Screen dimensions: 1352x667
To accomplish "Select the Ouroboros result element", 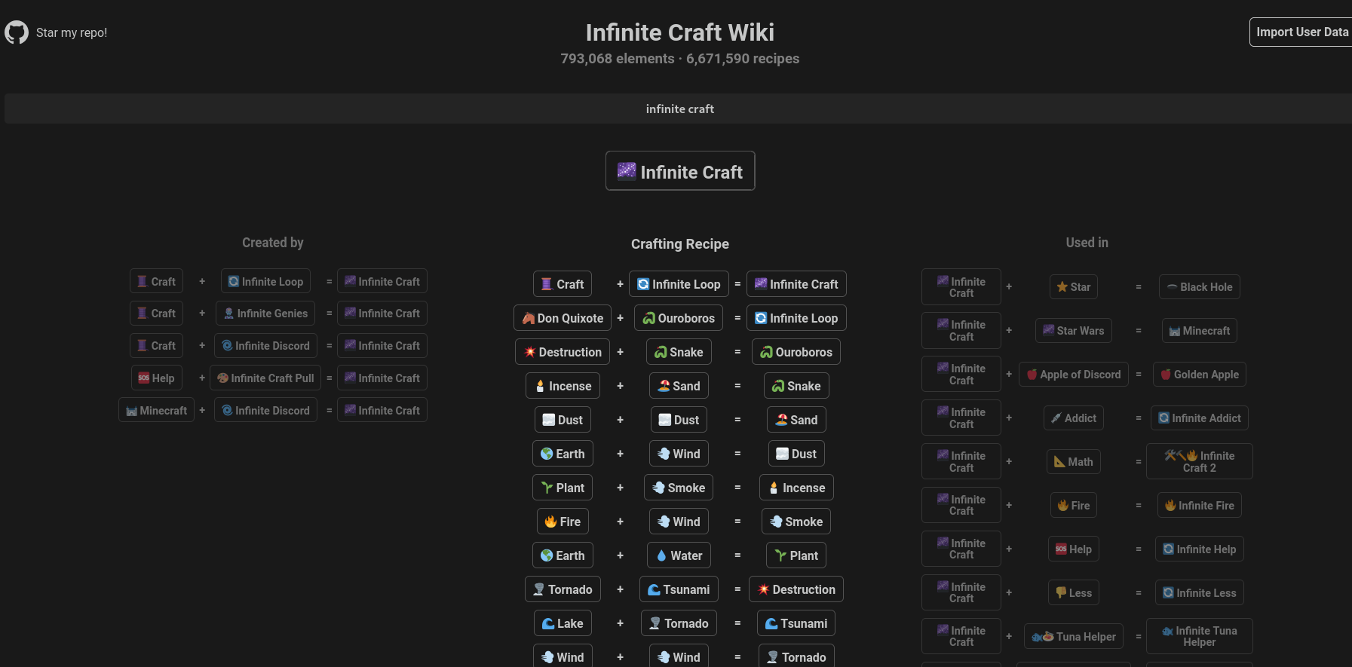I will tap(796, 352).
